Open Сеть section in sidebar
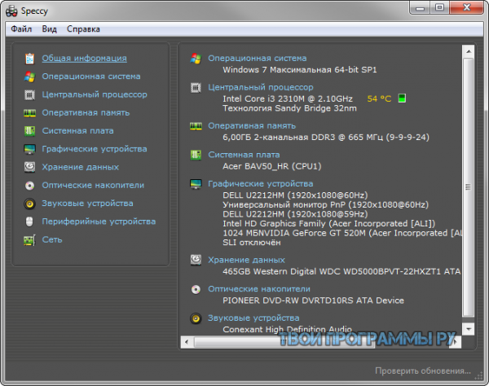The image size is (489, 386). click(52, 239)
